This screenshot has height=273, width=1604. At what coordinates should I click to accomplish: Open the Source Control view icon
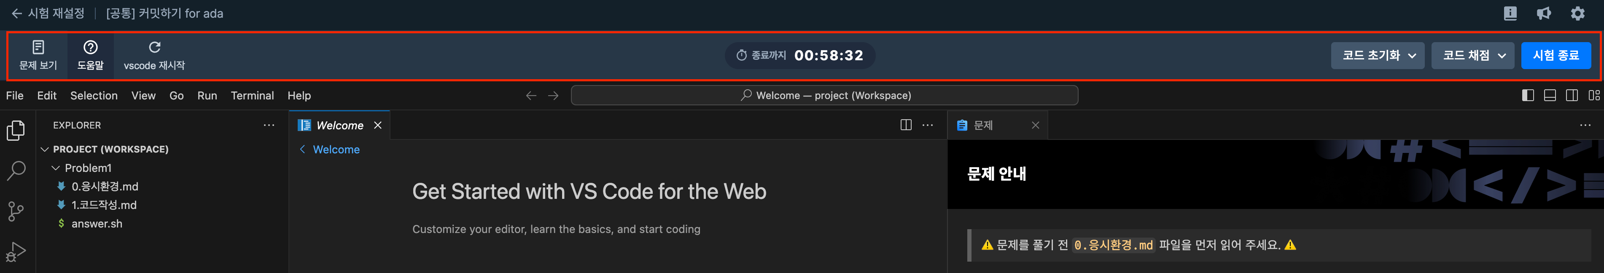click(x=16, y=211)
